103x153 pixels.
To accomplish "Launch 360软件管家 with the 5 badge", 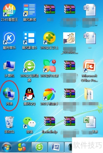I will [x=49, y=69].
